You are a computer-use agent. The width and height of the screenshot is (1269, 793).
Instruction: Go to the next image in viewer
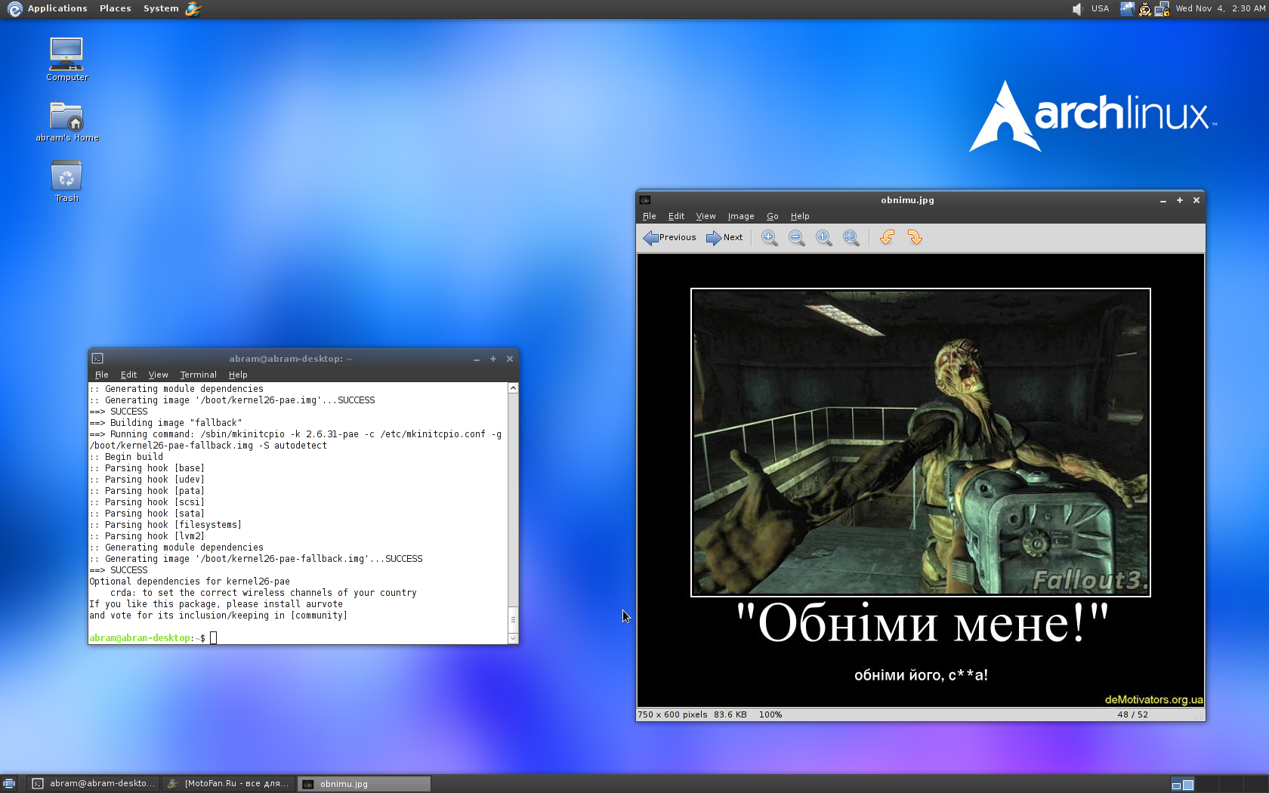(x=724, y=238)
